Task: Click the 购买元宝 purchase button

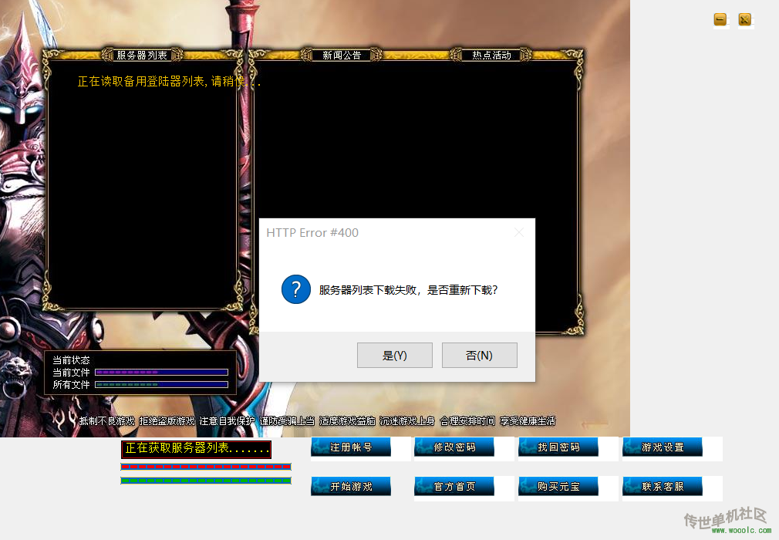Action: coord(558,487)
